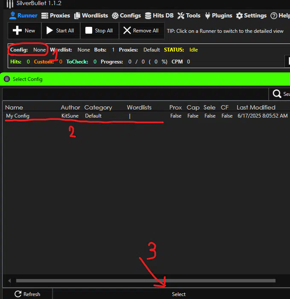
Task: Click the Idle status text
Action: click(x=193, y=50)
